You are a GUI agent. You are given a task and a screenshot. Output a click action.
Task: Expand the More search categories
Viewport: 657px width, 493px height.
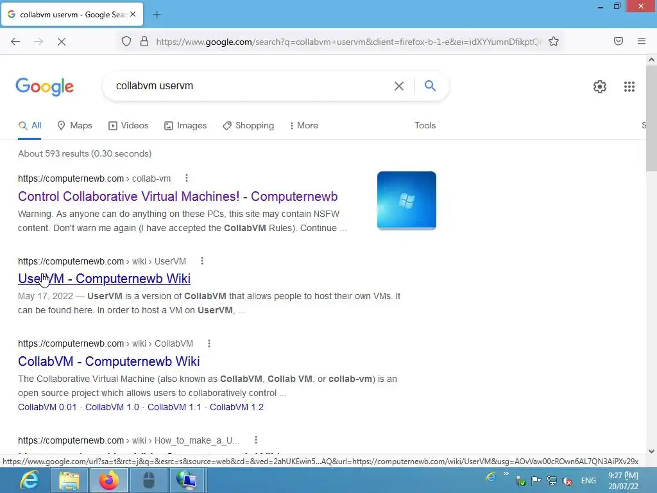point(303,125)
